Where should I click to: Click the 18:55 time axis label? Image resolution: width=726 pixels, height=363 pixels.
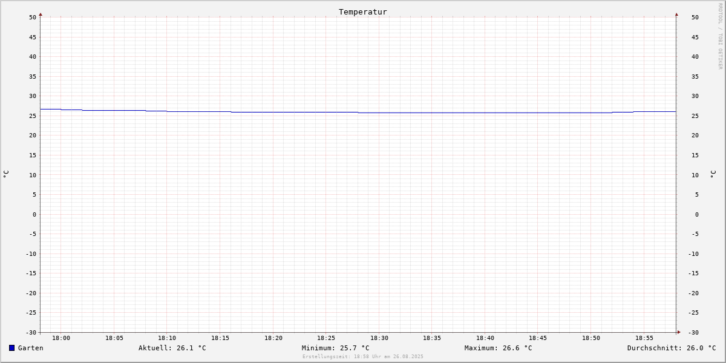[644, 338]
